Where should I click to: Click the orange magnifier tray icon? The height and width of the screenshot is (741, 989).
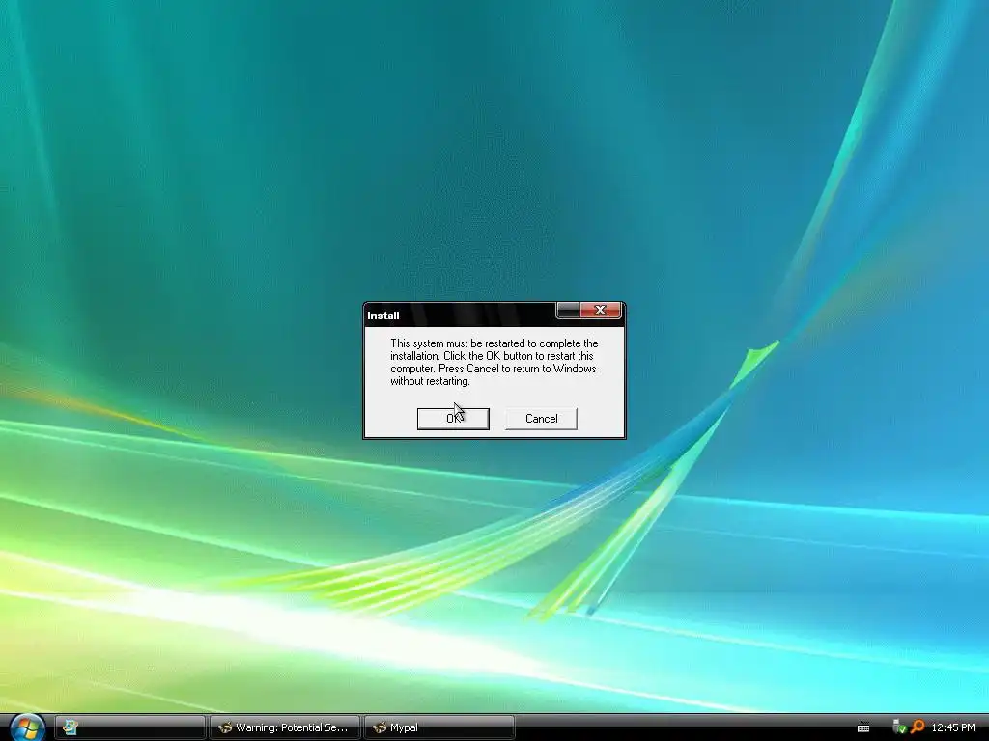918,727
